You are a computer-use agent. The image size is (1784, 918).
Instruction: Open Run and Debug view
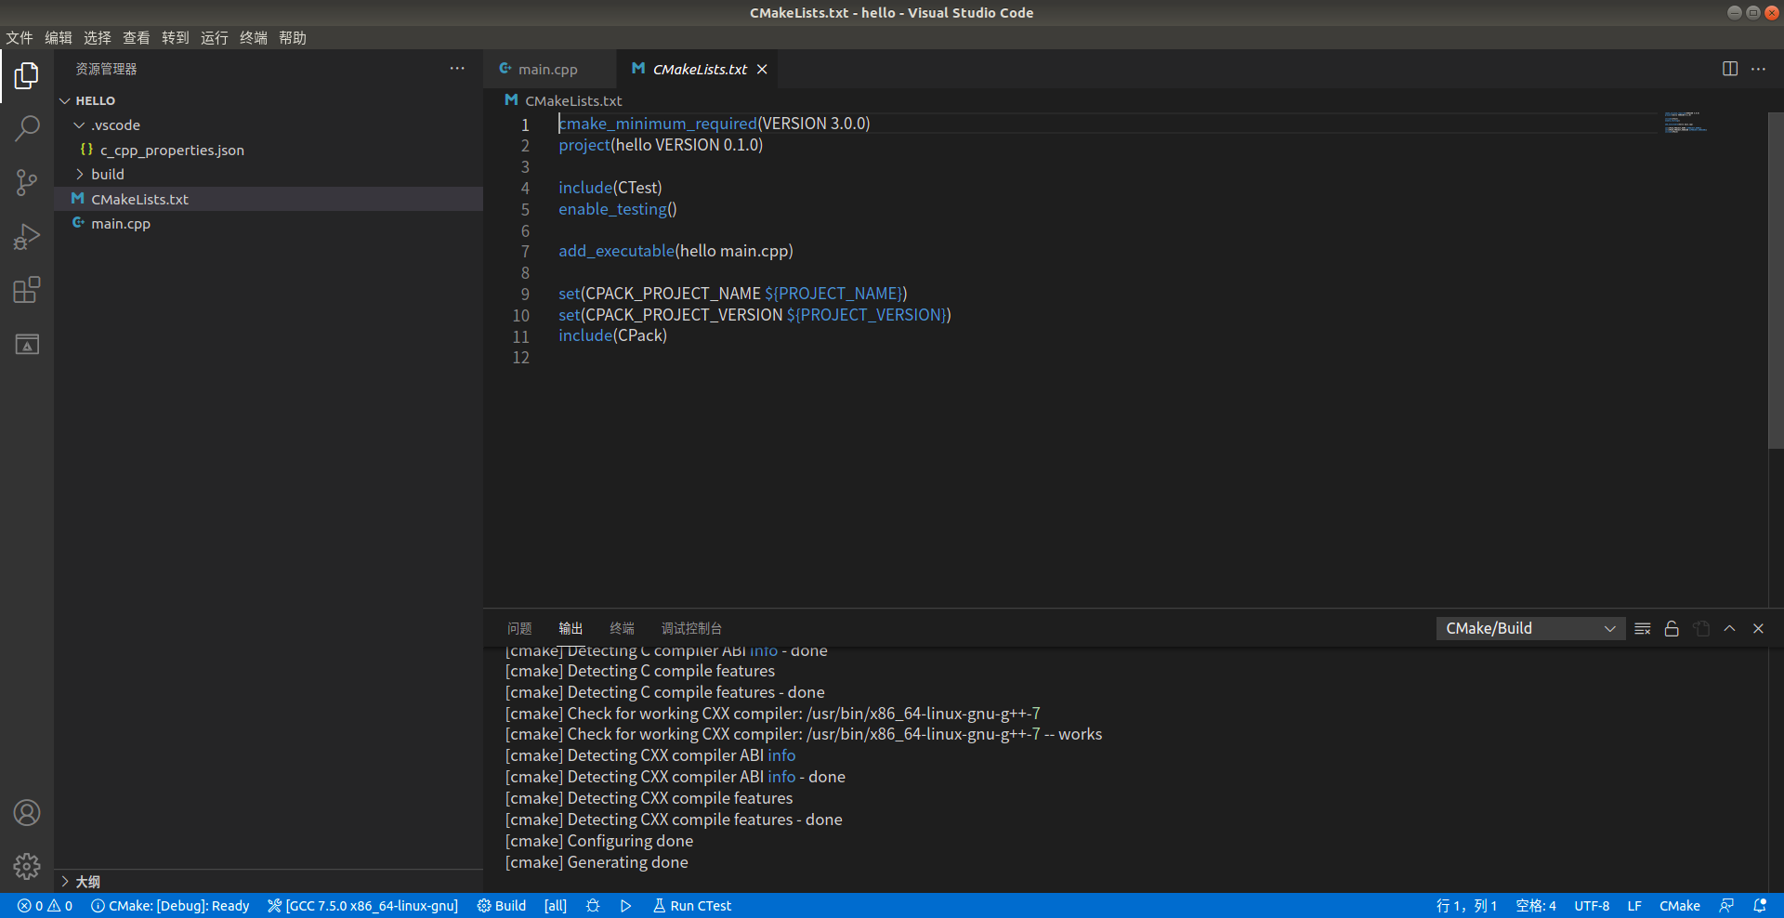[27, 237]
